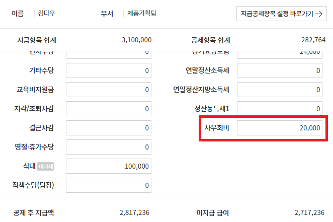Select the 직책수당(팀장) input field
Image resolution: width=333 pixels, height=222 pixels.
click(x=109, y=185)
